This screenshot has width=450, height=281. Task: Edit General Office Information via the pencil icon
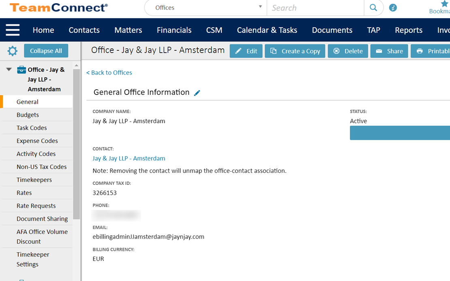point(197,93)
